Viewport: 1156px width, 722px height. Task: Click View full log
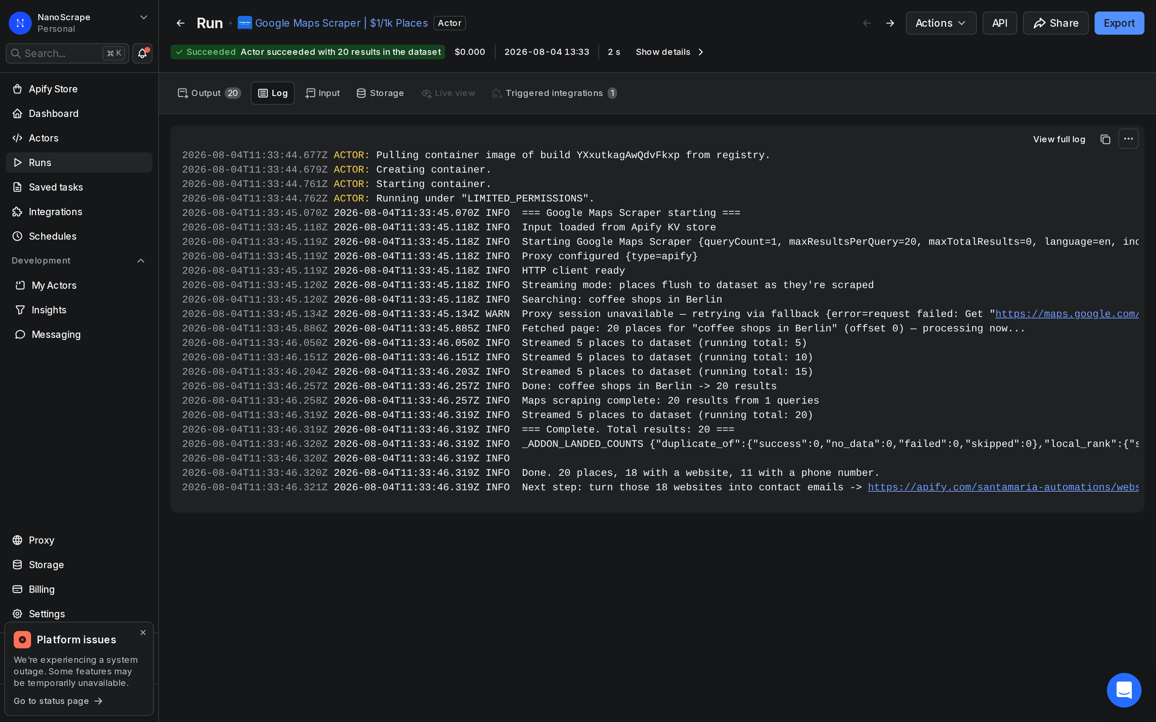point(1059,139)
